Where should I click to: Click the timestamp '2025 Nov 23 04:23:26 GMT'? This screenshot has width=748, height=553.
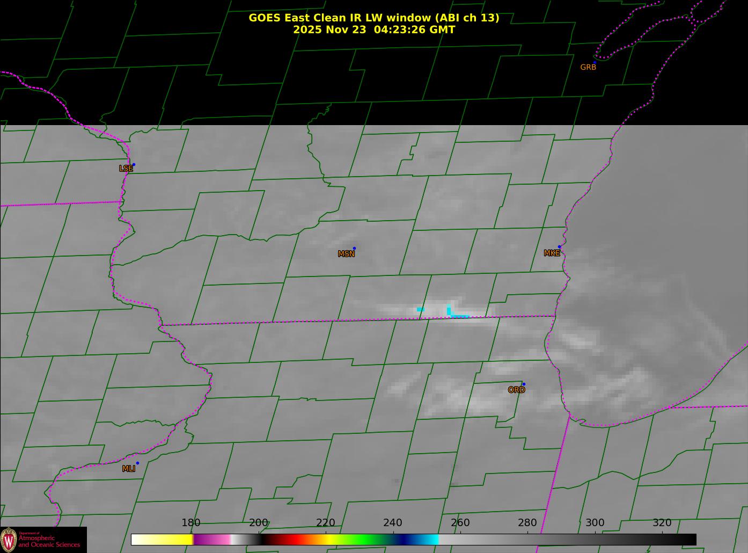tap(374, 30)
